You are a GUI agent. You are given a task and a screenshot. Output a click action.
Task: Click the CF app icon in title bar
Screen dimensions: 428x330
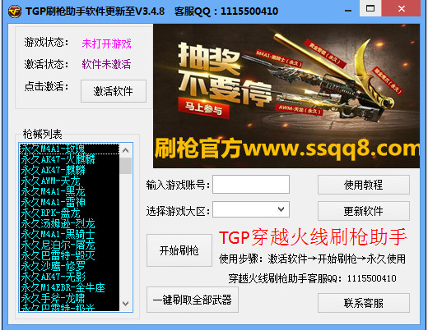point(15,11)
